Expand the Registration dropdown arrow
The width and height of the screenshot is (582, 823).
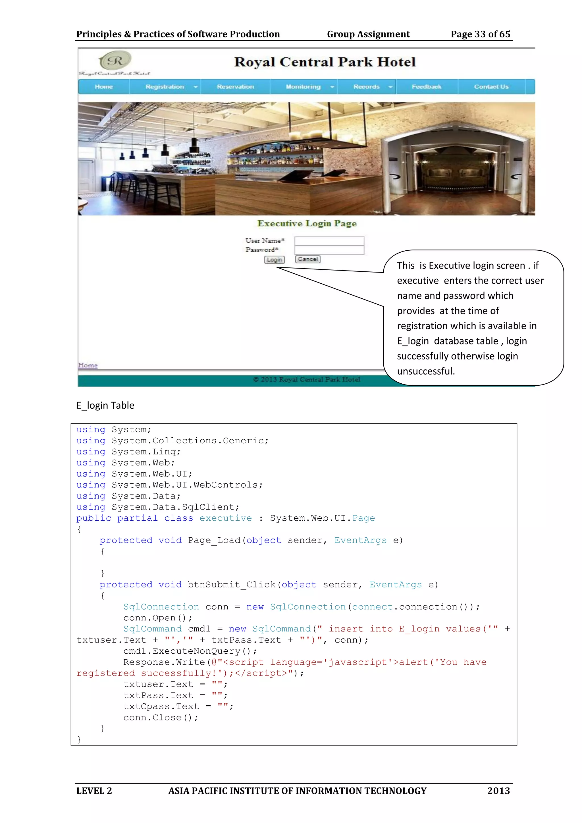tap(196, 87)
